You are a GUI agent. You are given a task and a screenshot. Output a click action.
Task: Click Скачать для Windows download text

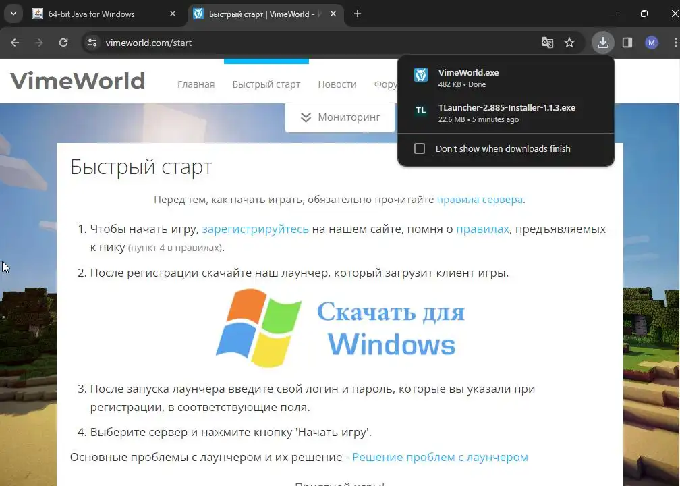click(x=391, y=329)
